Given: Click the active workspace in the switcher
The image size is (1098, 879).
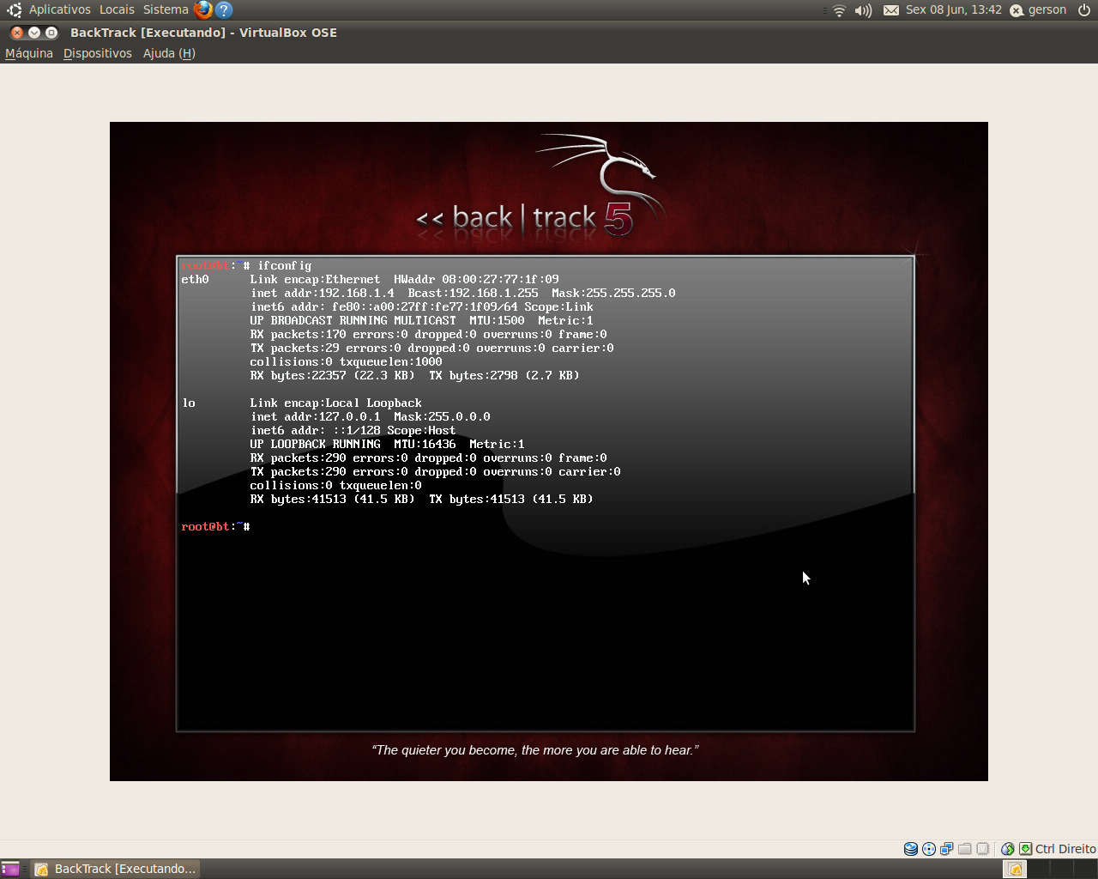Looking at the screenshot, I should coord(1015,869).
